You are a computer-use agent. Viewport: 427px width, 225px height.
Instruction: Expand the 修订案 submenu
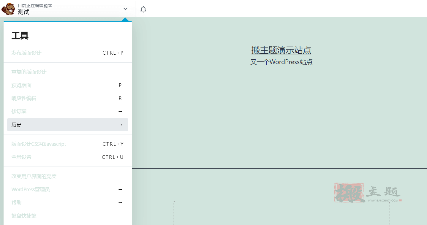(x=68, y=111)
